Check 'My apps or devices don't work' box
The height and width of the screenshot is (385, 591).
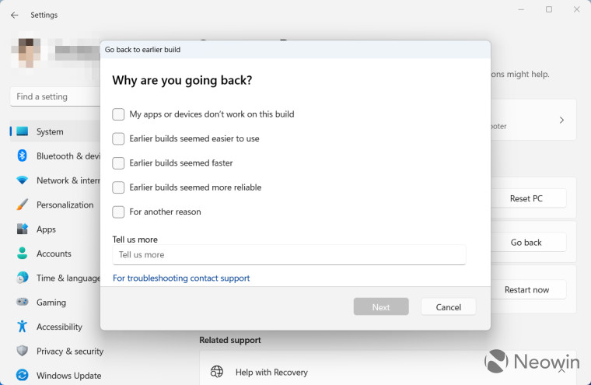[118, 114]
